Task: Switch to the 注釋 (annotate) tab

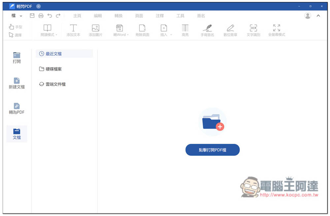Action: 159,16
